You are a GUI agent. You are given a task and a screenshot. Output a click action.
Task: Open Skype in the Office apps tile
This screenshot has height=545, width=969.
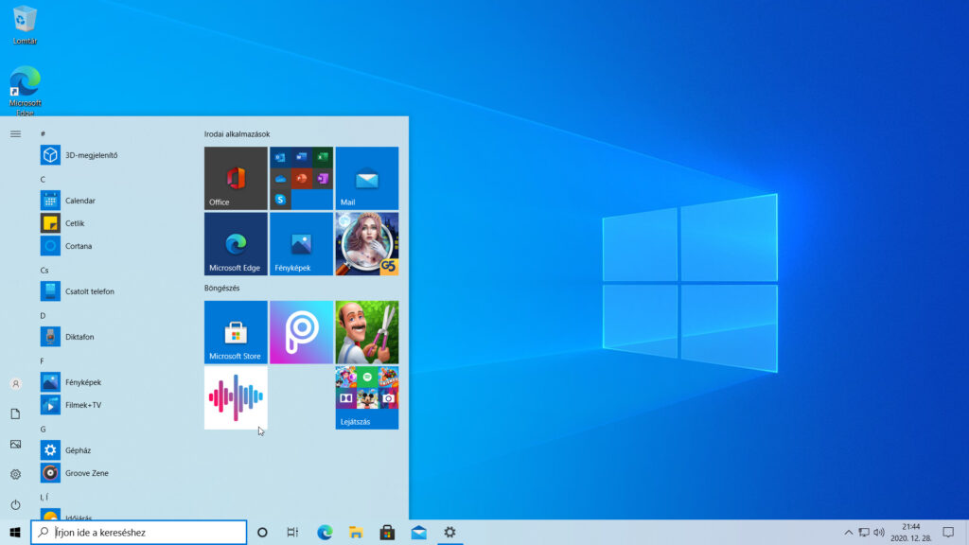click(280, 199)
